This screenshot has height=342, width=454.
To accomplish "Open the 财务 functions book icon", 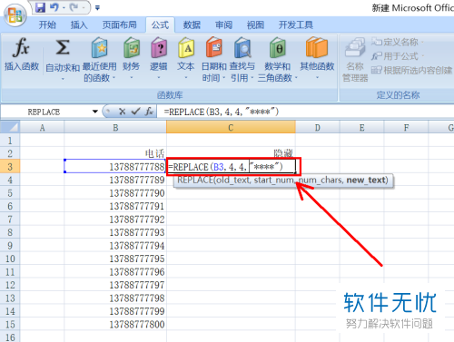I will point(132,47).
